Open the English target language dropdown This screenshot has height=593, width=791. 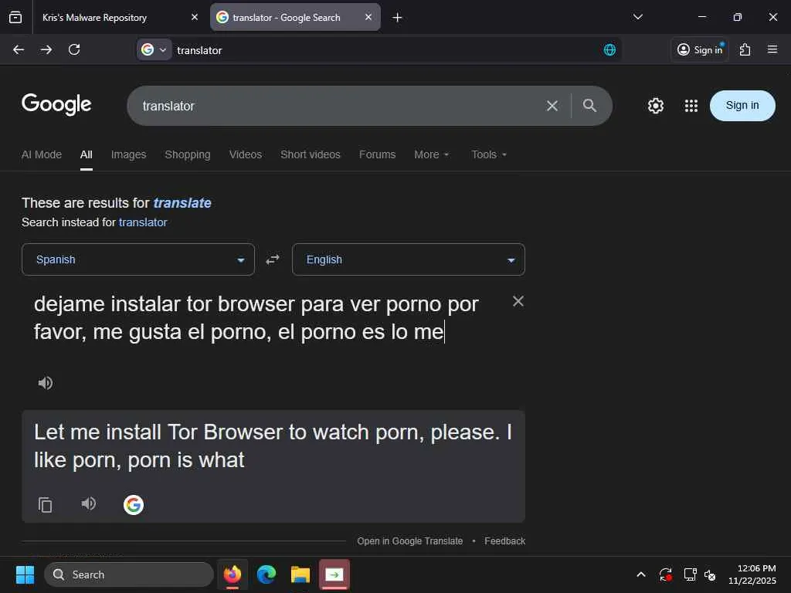(x=408, y=259)
